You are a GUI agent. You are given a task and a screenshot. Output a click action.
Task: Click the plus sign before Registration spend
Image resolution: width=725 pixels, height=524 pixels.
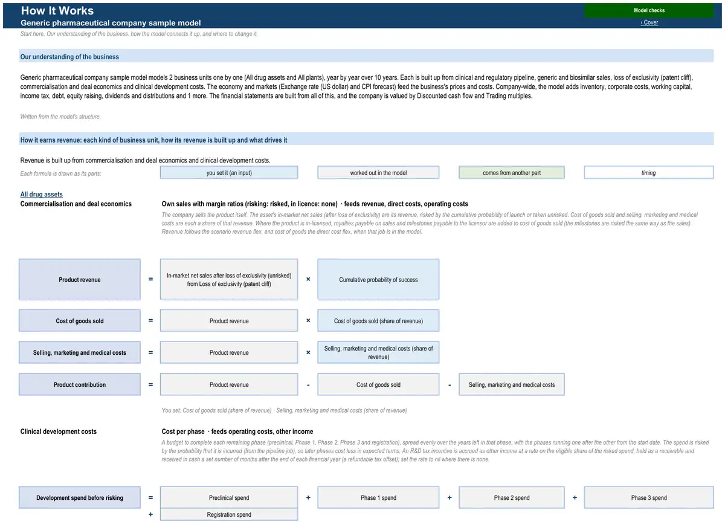click(x=150, y=514)
